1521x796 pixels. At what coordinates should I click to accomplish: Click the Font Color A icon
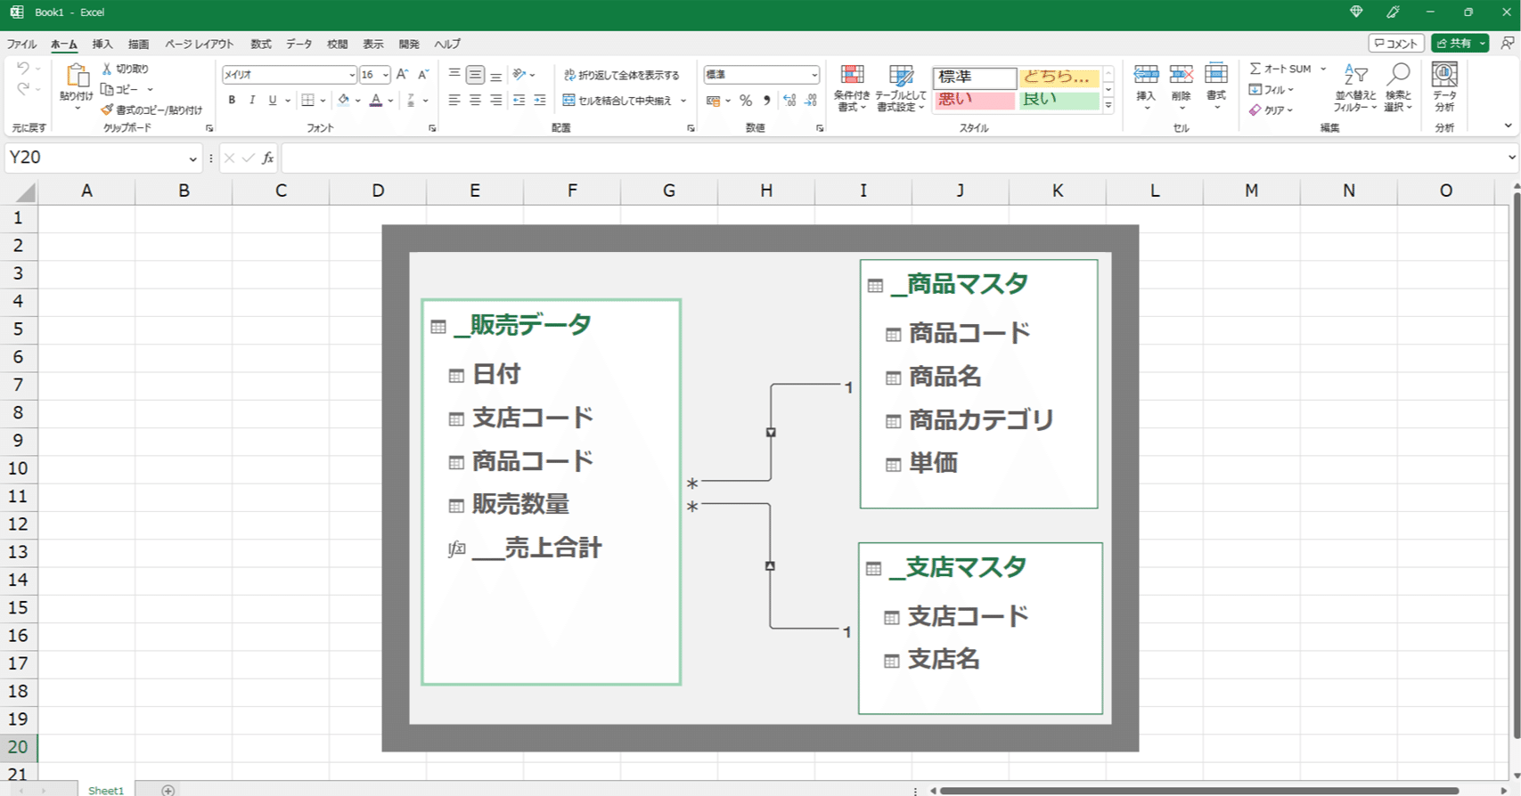pyautogui.click(x=376, y=101)
